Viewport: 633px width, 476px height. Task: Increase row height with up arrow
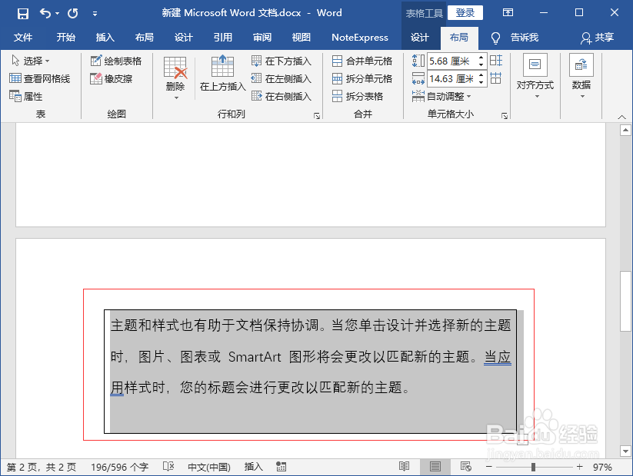click(x=481, y=58)
